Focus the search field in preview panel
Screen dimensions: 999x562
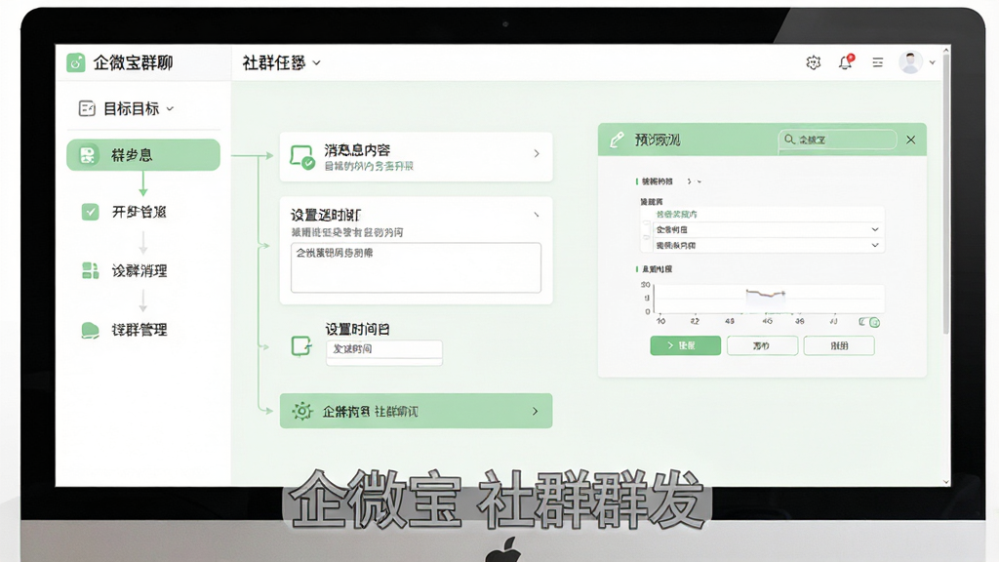point(838,140)
